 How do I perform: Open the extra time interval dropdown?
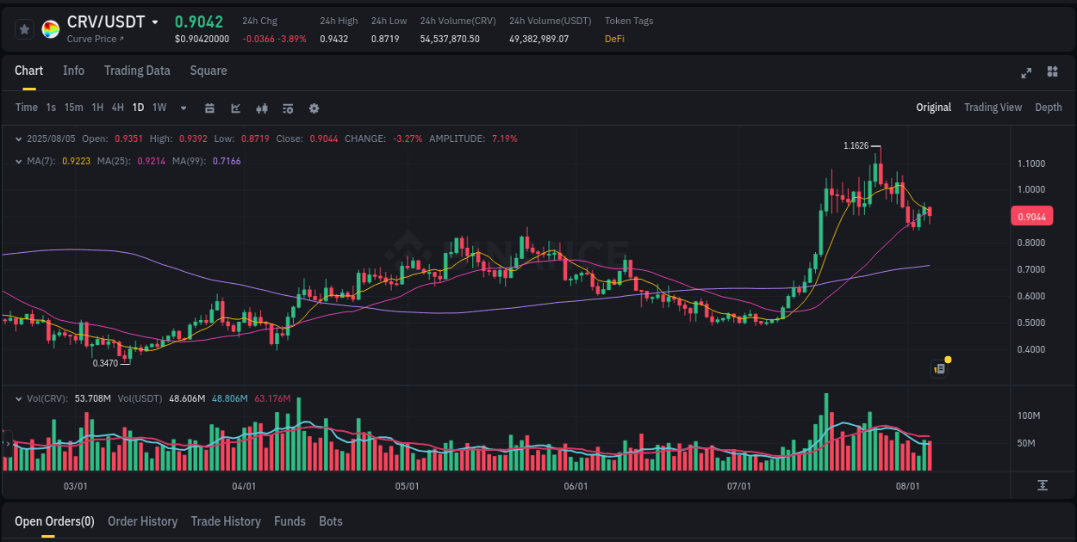182,108
